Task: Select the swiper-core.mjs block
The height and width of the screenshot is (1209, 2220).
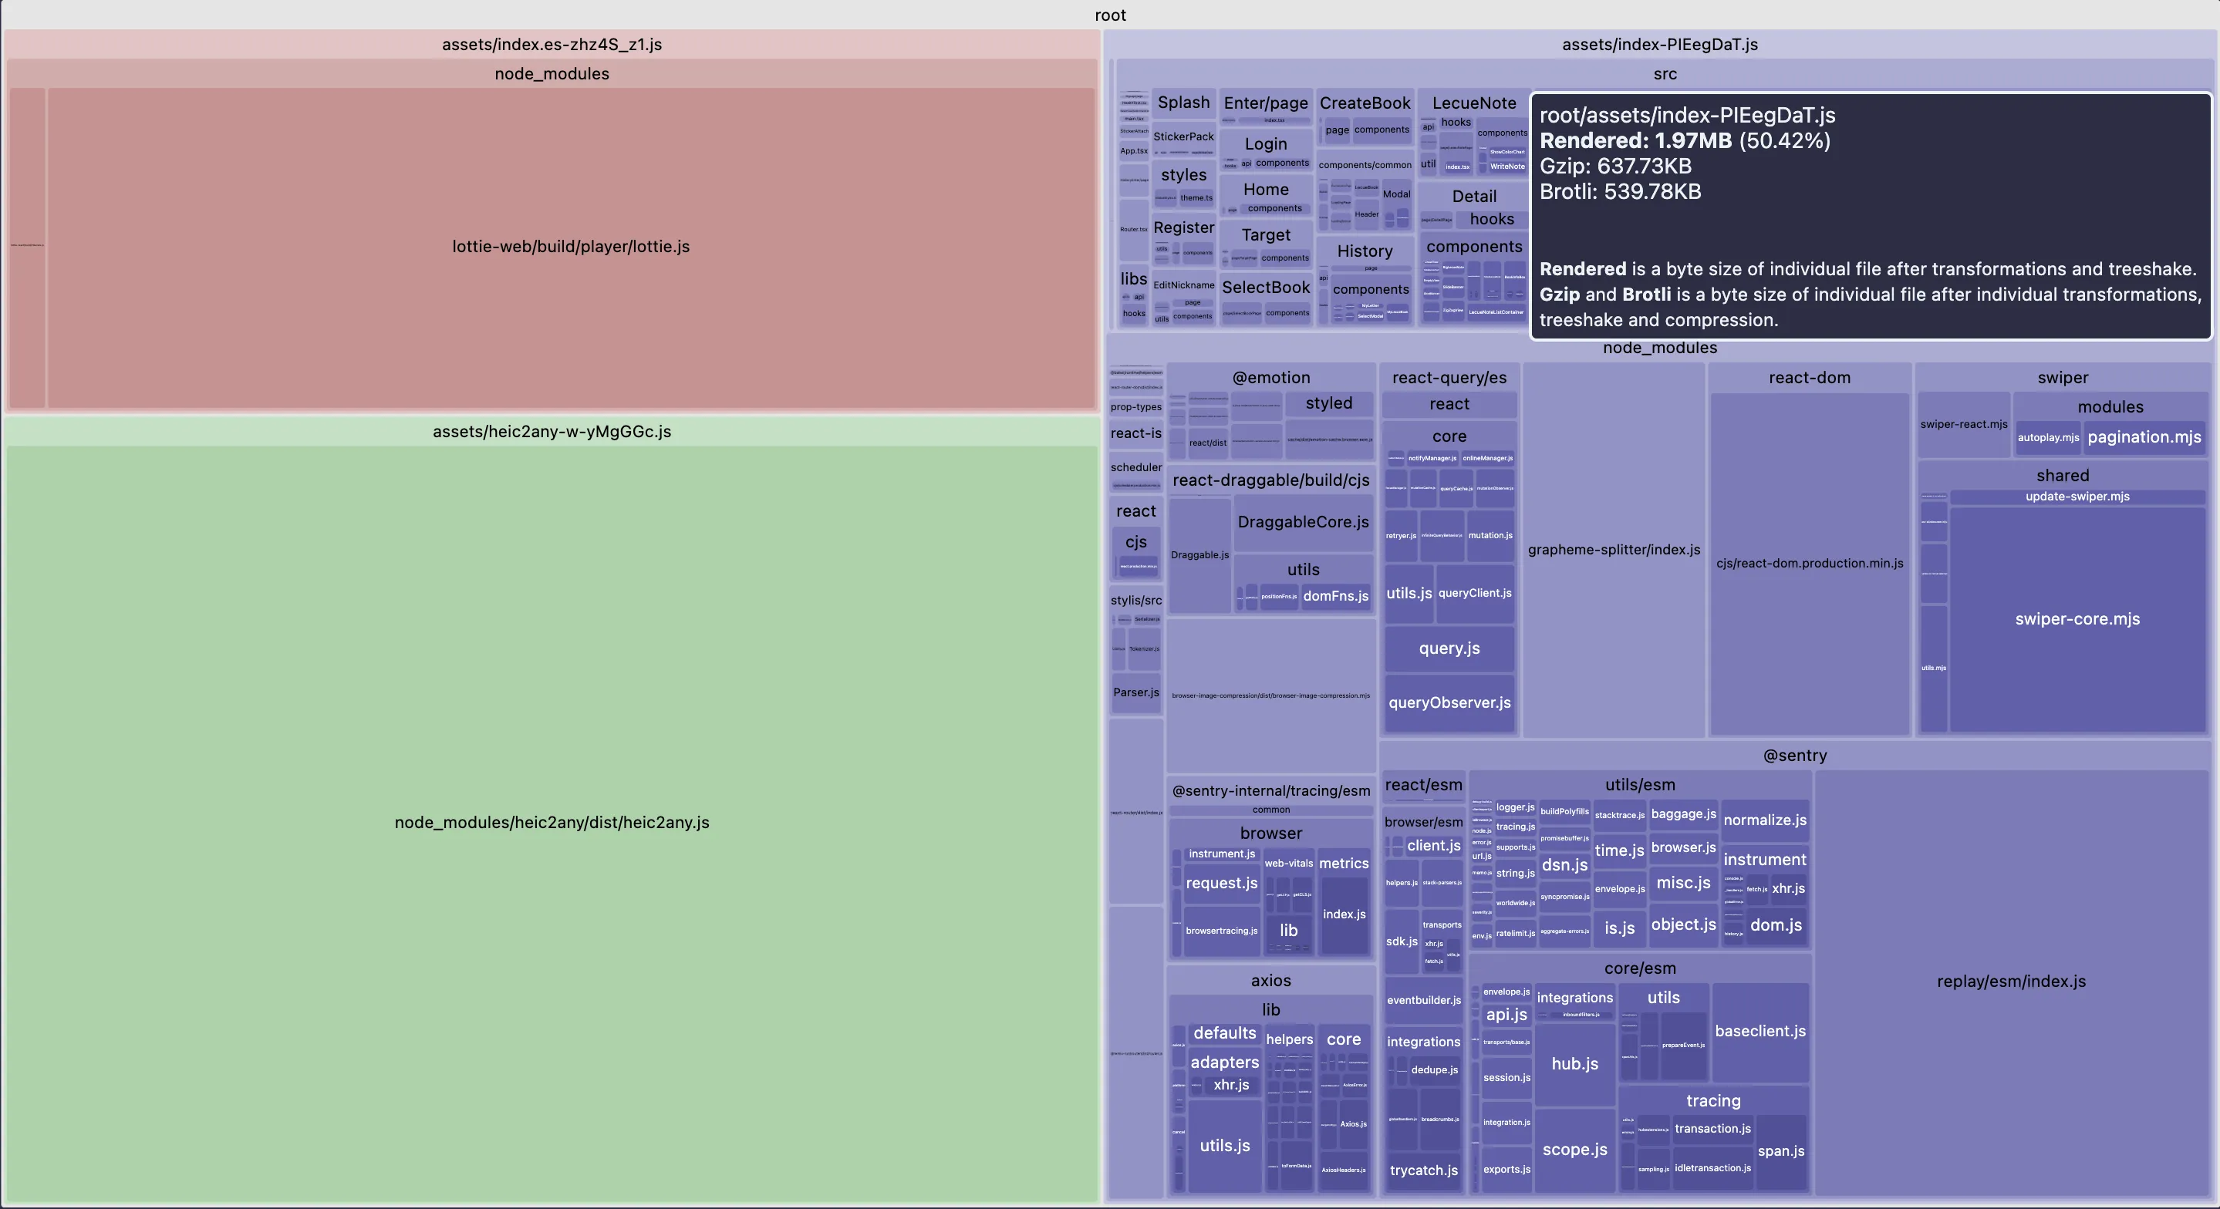Action: pos(2077,618)
